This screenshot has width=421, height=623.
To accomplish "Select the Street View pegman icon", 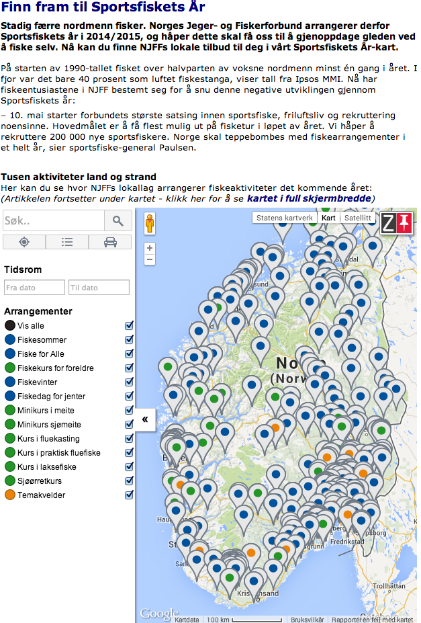I will pyautogui.click(x=150, y=223).
